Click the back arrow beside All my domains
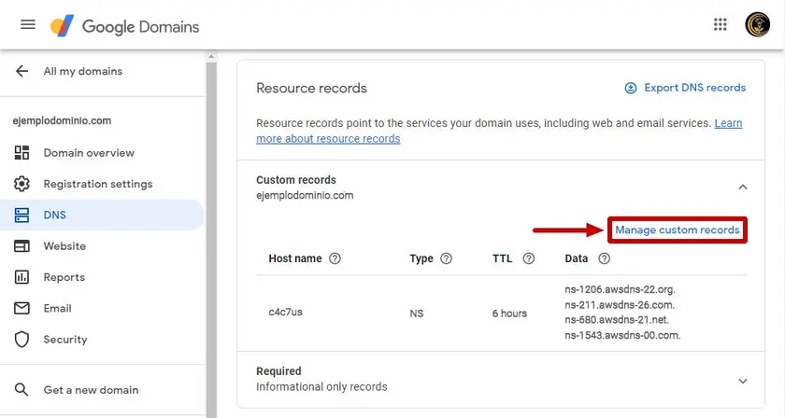The height and width of the screenshot is (418, 785). pyautogui.click(x=22, y=71)
